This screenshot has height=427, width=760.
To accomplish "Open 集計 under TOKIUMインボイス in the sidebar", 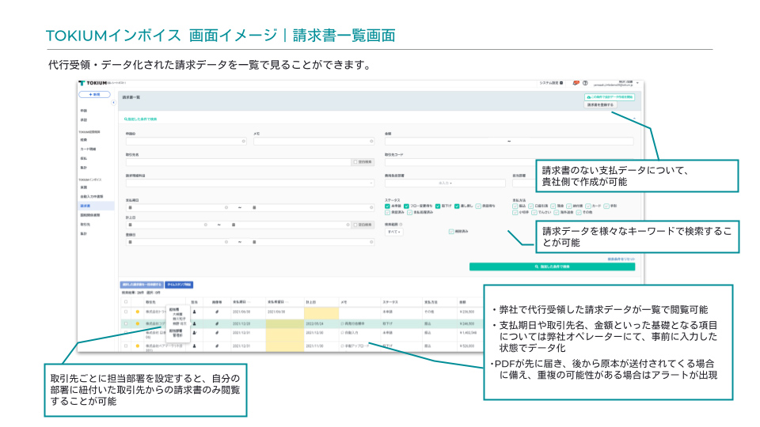I will 84,233.
